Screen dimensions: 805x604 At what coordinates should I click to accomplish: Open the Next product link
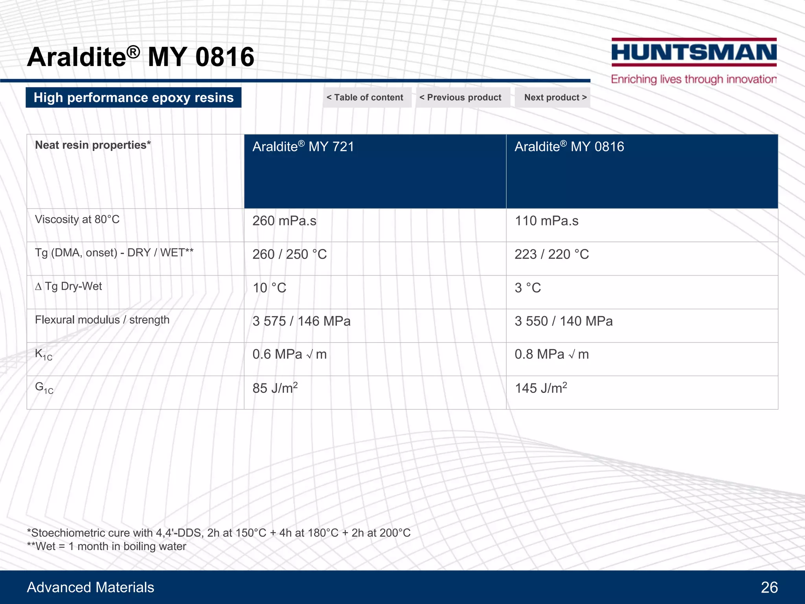click(553, 98)
